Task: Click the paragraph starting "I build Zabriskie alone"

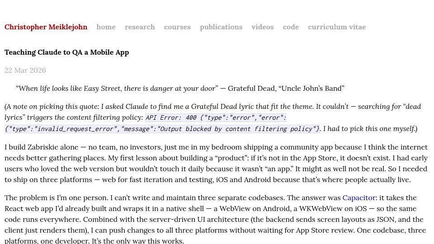Action: 216,163
